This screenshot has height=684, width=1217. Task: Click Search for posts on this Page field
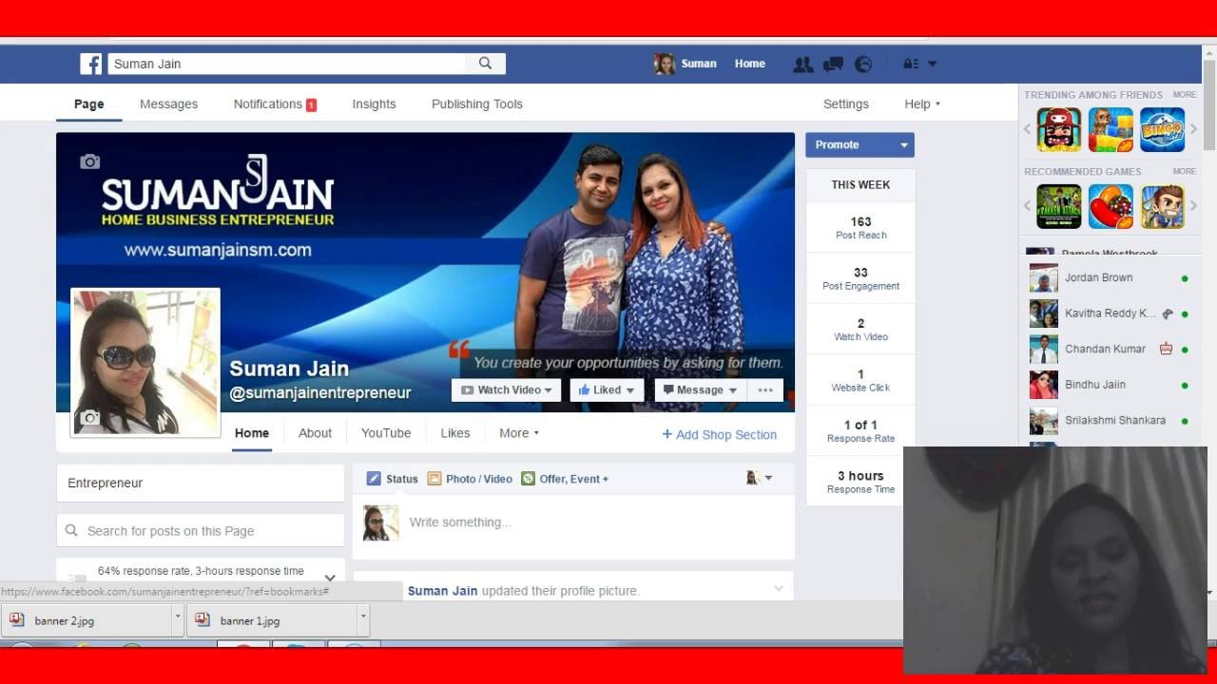(201, 531)
